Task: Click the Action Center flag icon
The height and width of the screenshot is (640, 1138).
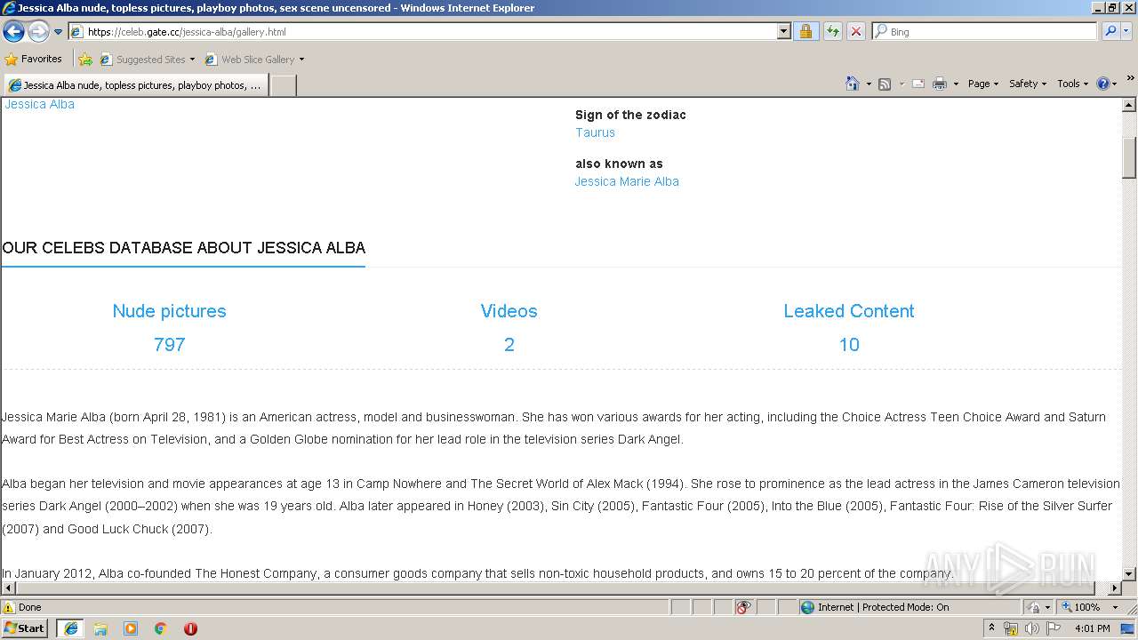Action: click(1053, 628)
